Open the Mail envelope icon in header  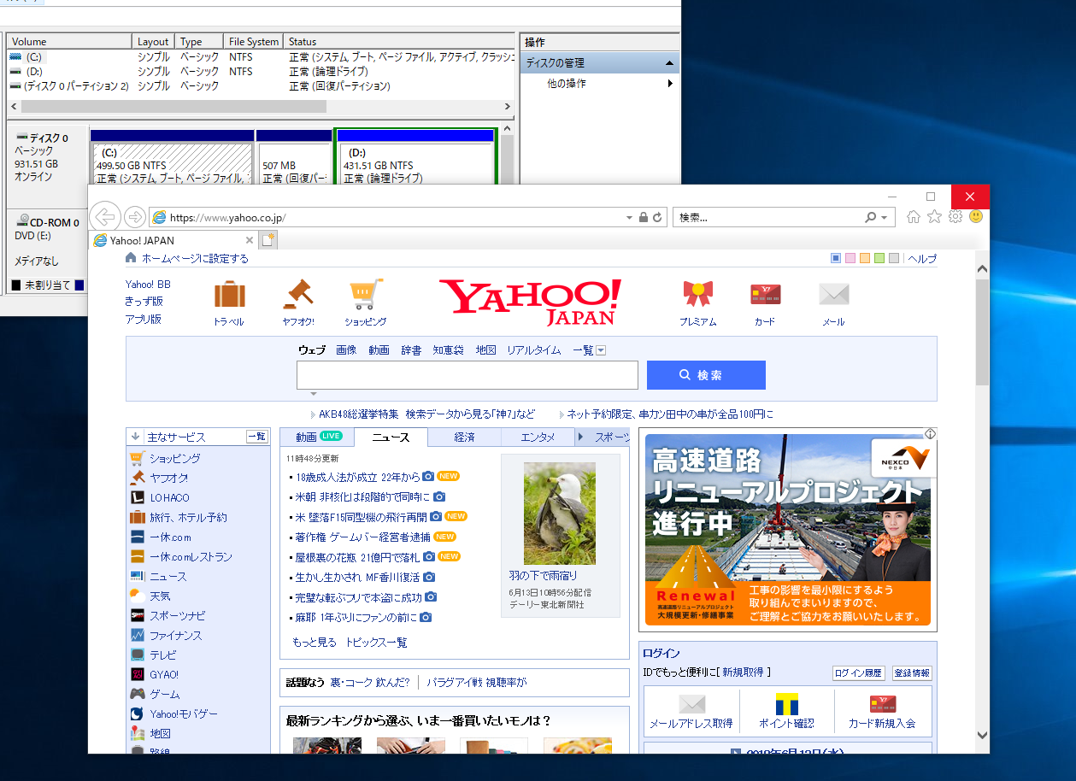click(833, 295)
